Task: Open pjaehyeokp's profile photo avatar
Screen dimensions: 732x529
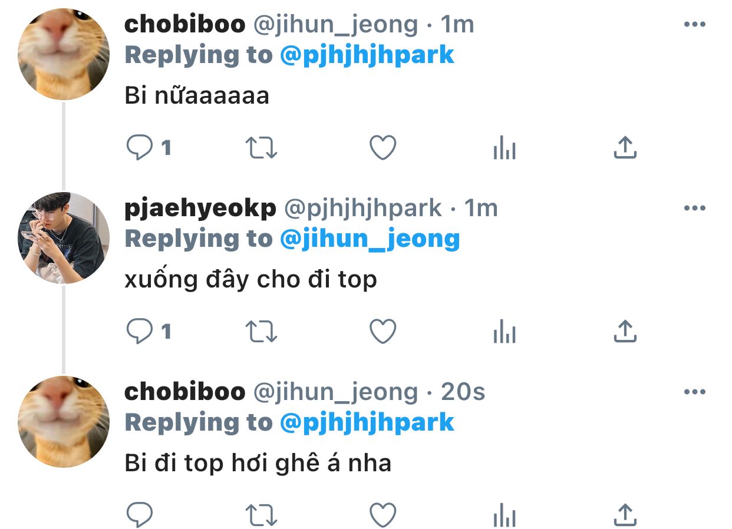Action: [63, 237]
